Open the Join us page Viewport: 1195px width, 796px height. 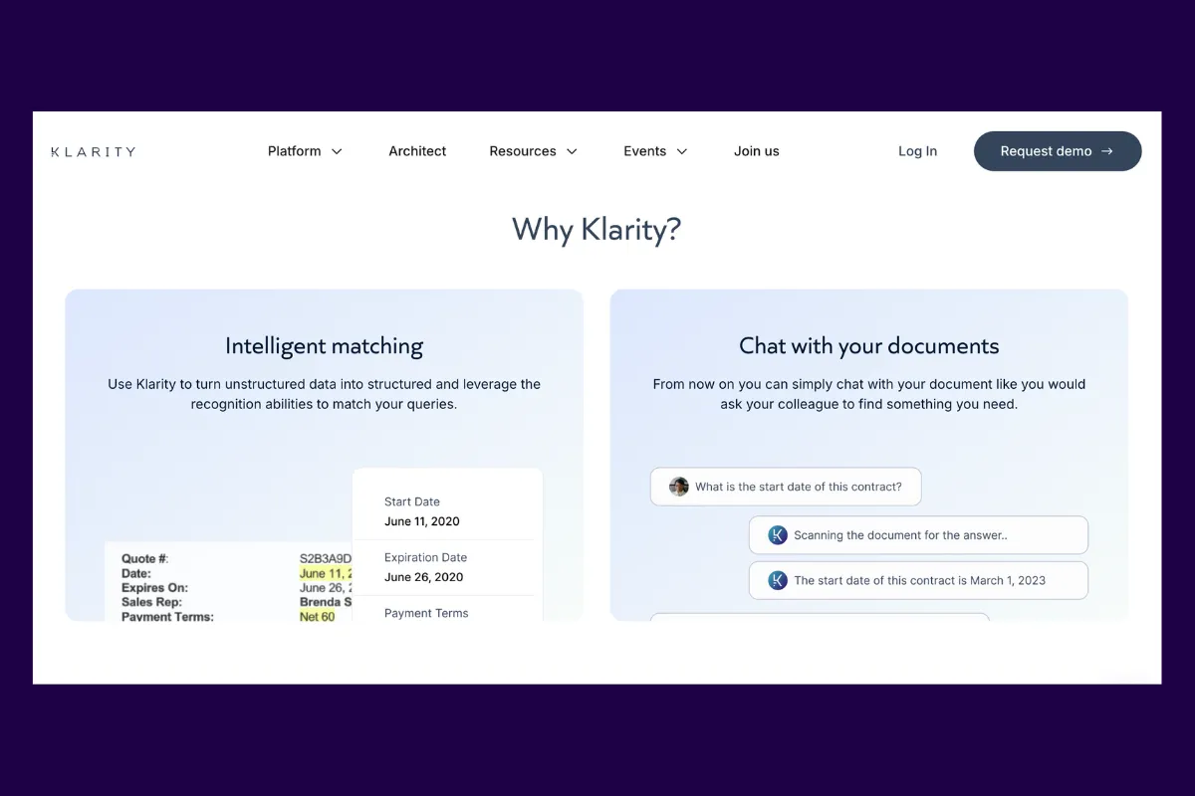[757, 151]
